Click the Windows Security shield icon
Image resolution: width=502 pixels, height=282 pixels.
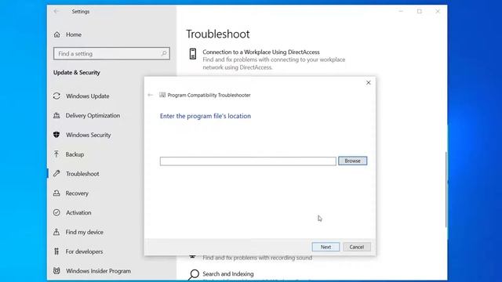coord(56,135)
